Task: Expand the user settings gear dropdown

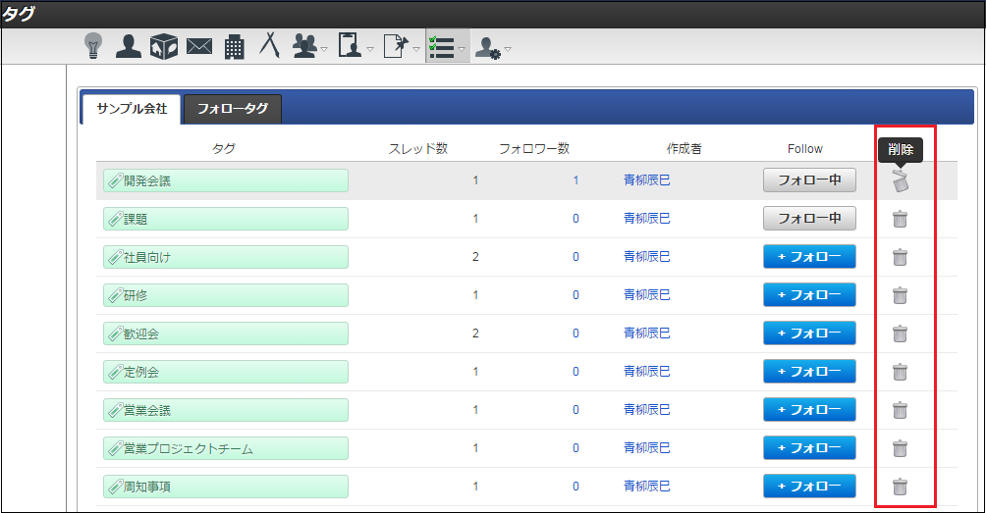Action: pyautogui.click(x=493, y=46)
